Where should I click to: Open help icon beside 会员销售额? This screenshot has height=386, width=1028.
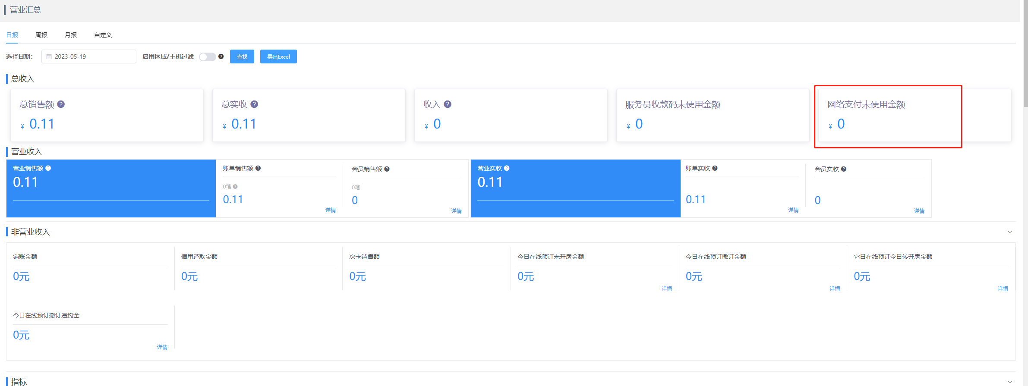click(x=387, y=169)
